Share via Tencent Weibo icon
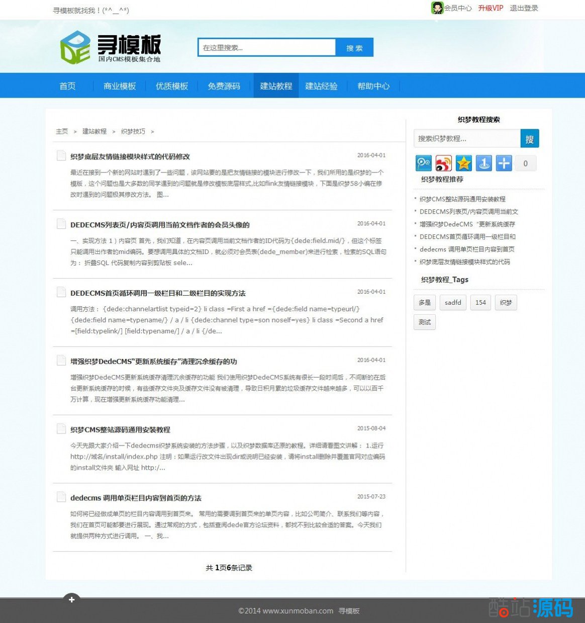This screenshot has height=623, width=585. 423,163
